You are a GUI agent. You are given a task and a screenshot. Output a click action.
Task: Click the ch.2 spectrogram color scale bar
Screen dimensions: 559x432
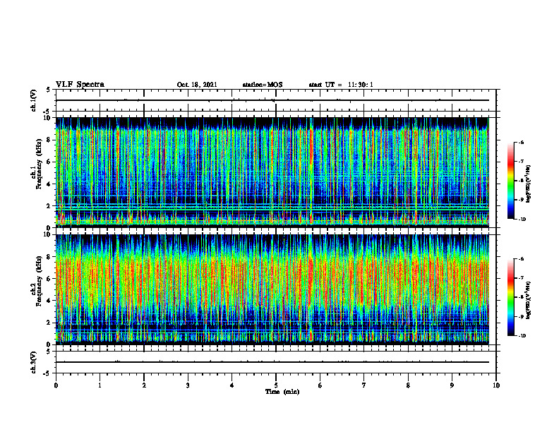click(510, 297)
